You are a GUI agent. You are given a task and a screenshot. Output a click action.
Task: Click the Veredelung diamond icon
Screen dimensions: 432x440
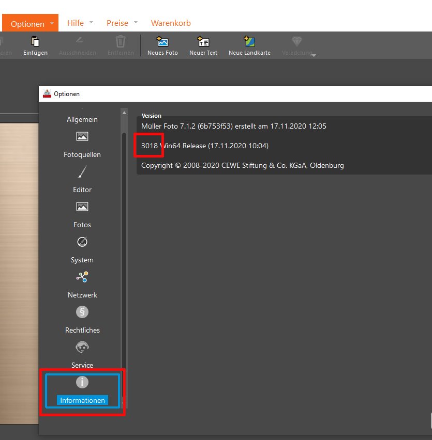pyautogui.click(x=297, y=41)
